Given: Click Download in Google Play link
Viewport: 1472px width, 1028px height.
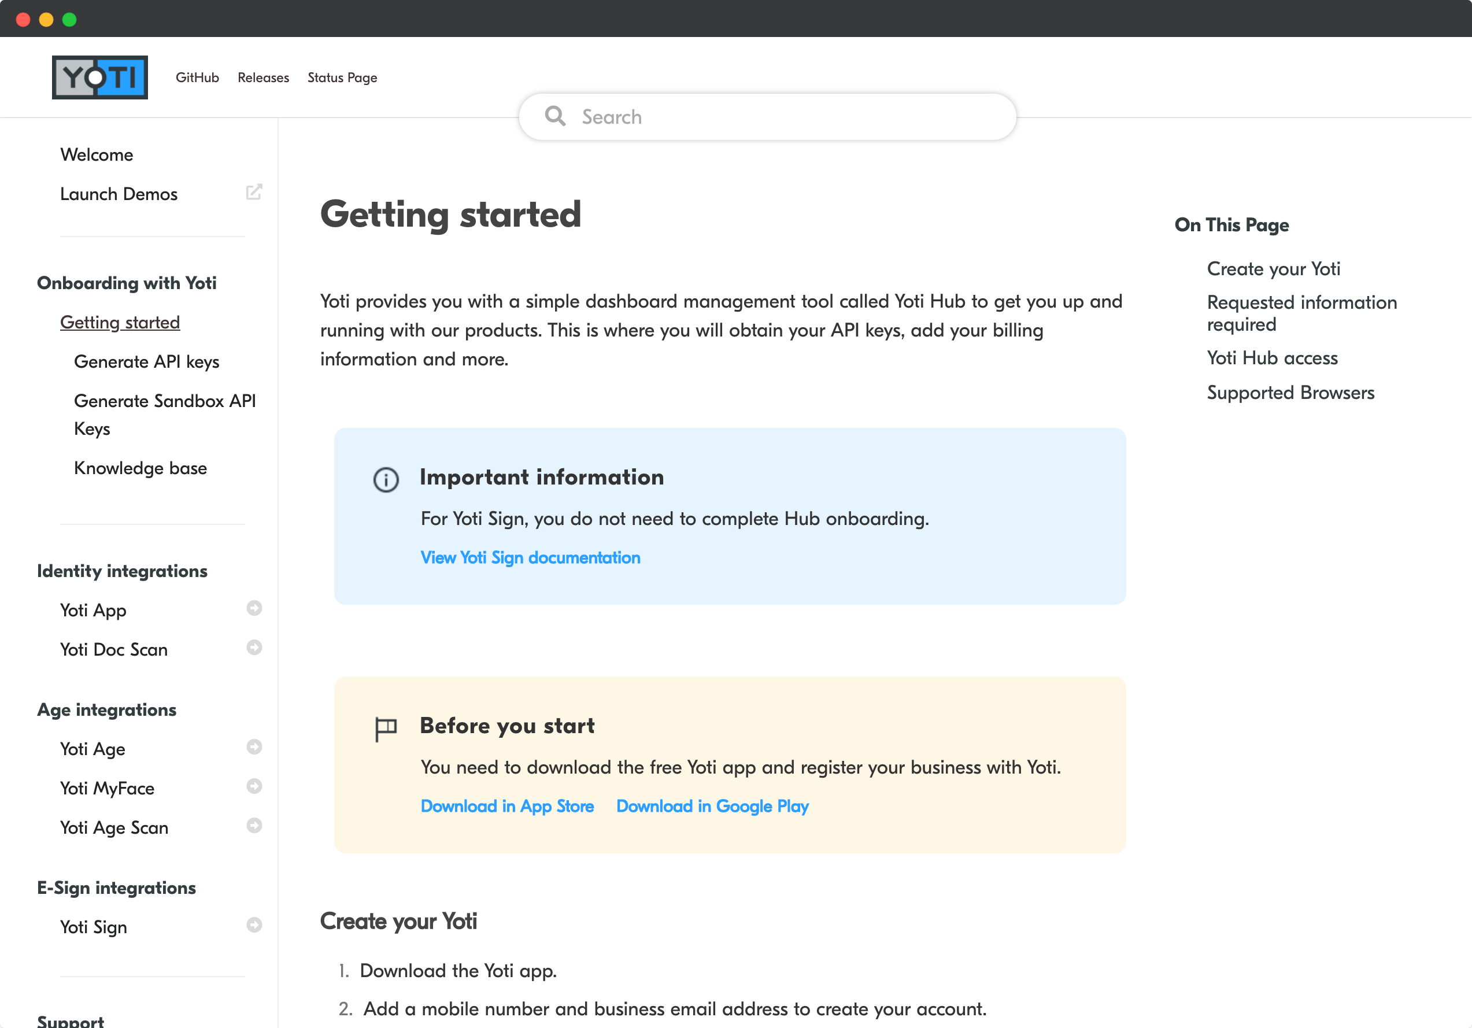Looking at the screenshot, I should coord(712,806).
